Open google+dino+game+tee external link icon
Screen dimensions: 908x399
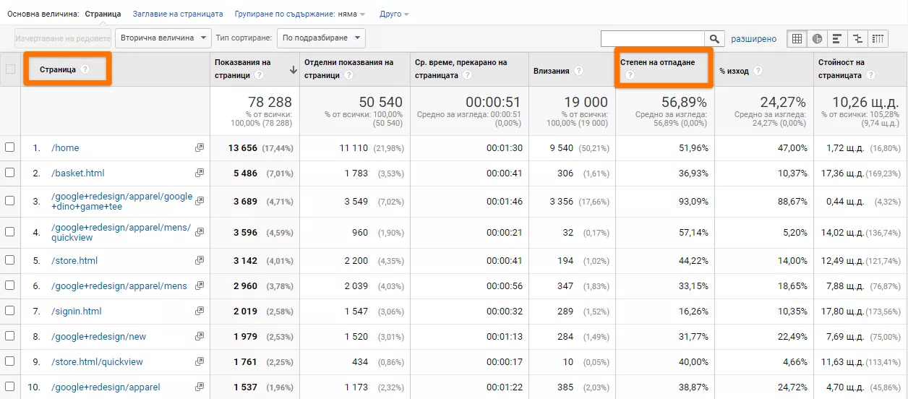pos(200,201)
